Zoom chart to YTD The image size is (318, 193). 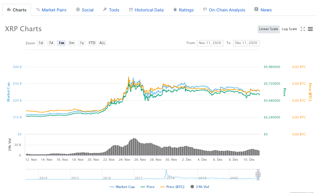coord(92,43)
